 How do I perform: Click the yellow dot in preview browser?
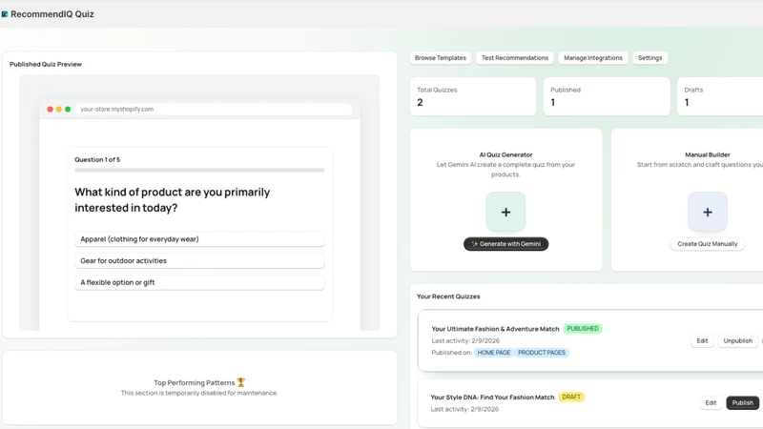point(59,109)
